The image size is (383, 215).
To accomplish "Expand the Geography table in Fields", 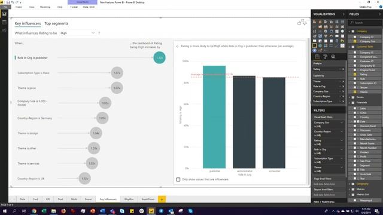I will [x=349, y=184].
